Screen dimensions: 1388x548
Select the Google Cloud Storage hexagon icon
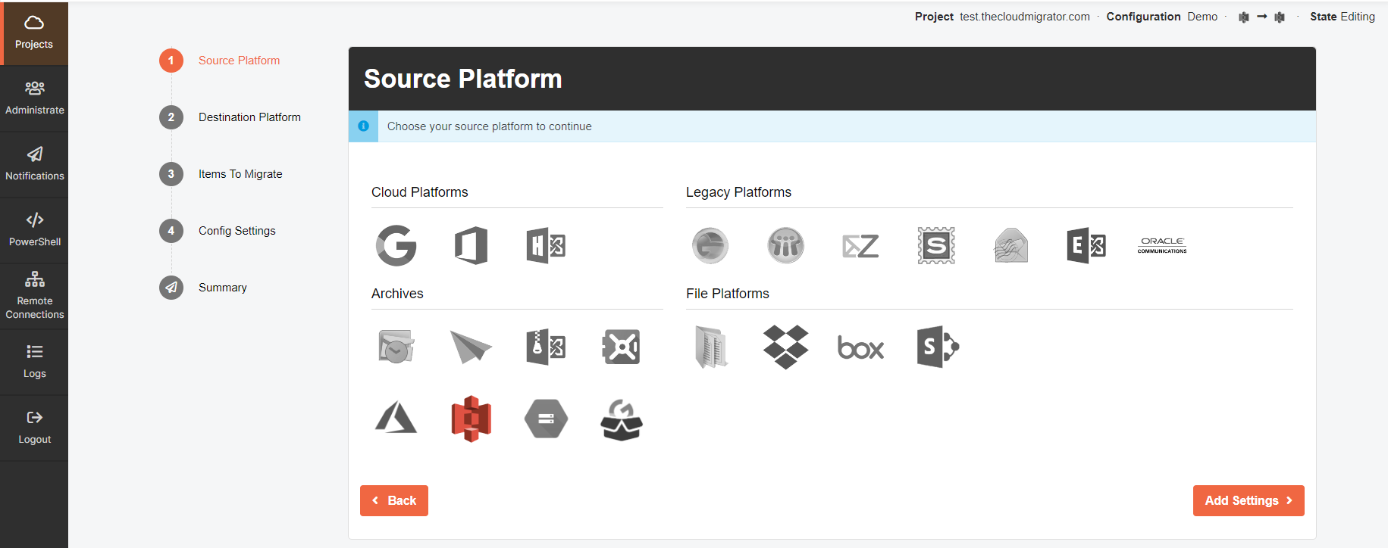click(546, 419)
